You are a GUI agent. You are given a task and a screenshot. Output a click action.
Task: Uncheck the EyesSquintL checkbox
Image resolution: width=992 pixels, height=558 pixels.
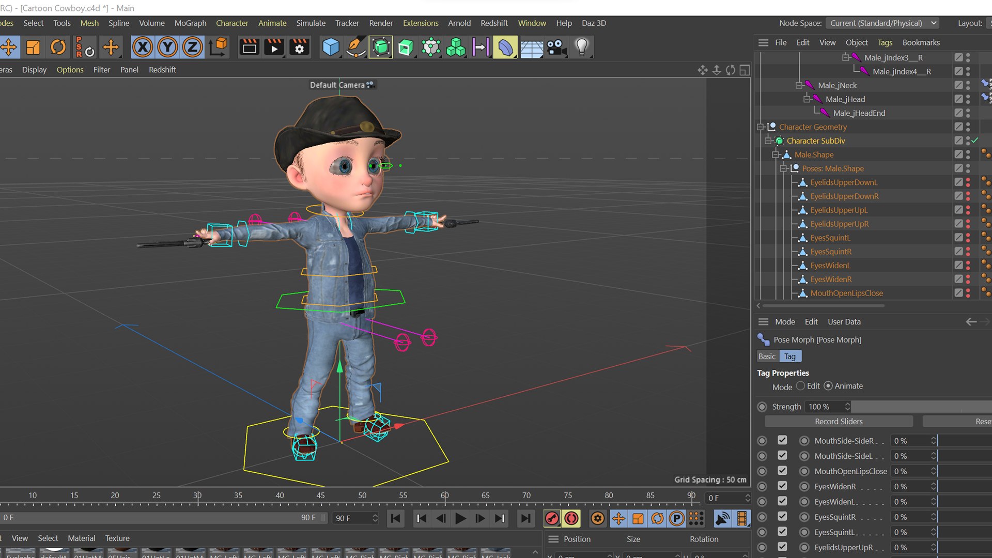point(782,532)
